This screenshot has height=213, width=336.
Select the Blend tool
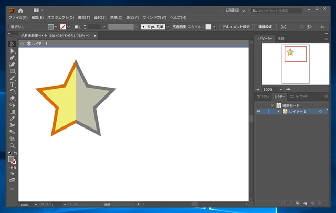(x=12, y=132)
